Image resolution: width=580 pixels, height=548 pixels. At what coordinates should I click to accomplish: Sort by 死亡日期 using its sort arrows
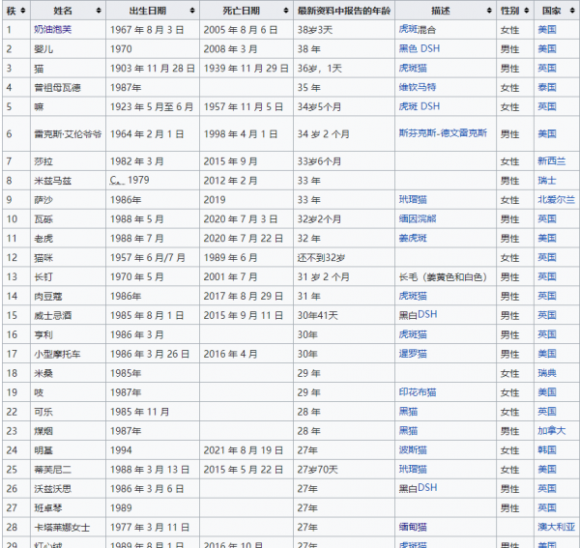pos(285,11)
